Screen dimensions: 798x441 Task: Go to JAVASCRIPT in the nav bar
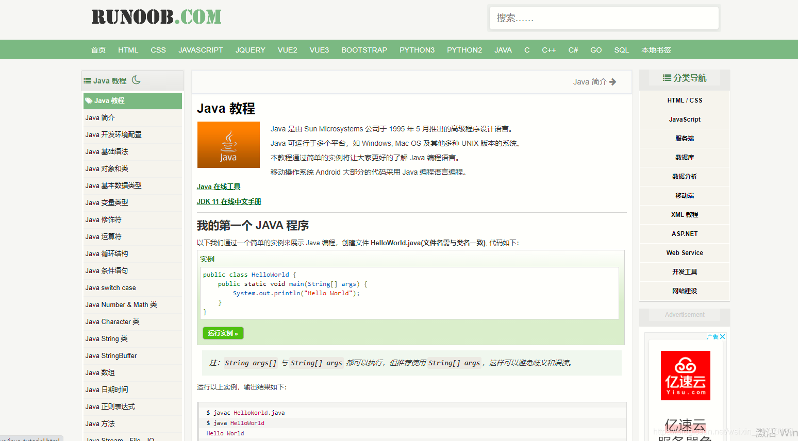pyautogui.click(x=201, y=50)
